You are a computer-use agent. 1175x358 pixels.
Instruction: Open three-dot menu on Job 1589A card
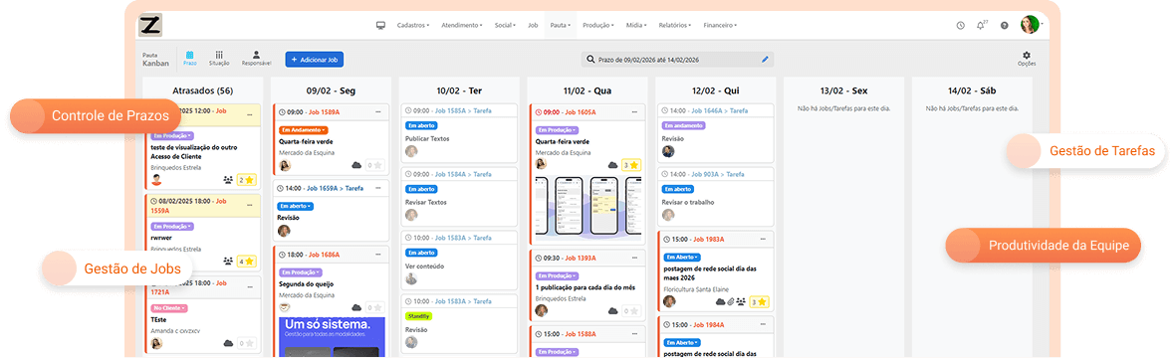point(377,112)
